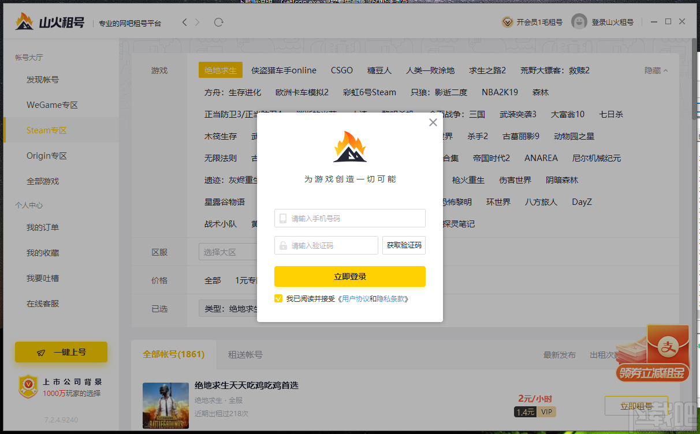Switch to the 租送帐号 tab
Image resolution: width=700 pixels, height=434 pixels.
pyautogui.click(x=245, y=354)
